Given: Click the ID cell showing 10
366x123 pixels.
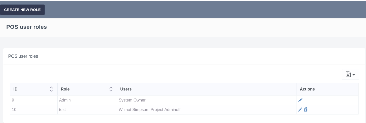Looking at the screenshot, I should click(14, 109).
